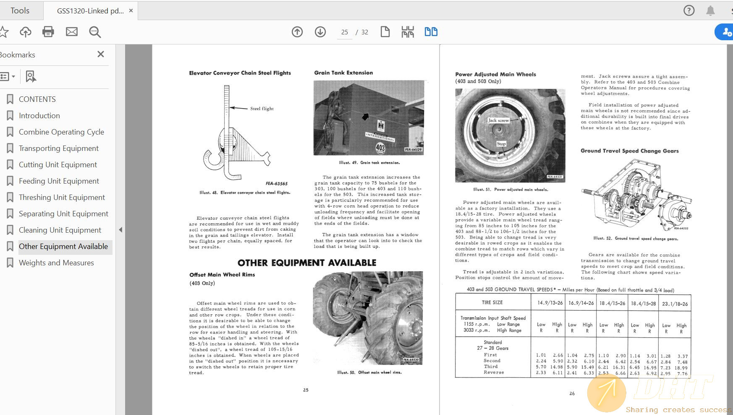Print the document with printer icon
This screenshot has height=415, width=733.
coord(48,32)
